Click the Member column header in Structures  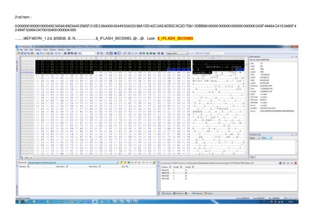(24, 167)
